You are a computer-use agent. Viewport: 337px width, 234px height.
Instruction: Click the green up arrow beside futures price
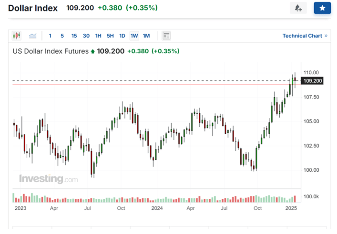92,51
